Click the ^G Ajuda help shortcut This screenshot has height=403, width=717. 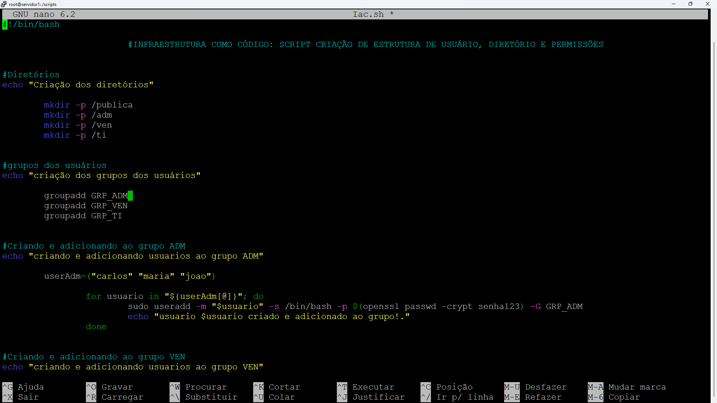[x=23, y=387]
